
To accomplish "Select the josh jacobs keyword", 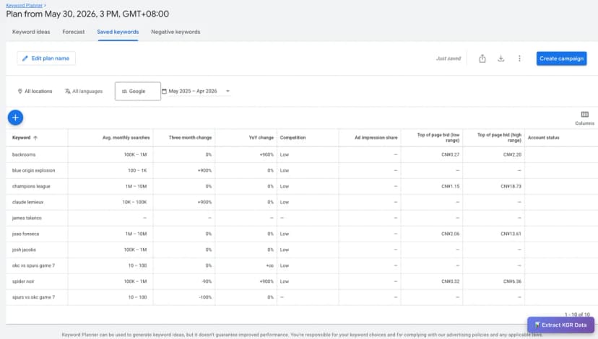I will click(24, 250).
